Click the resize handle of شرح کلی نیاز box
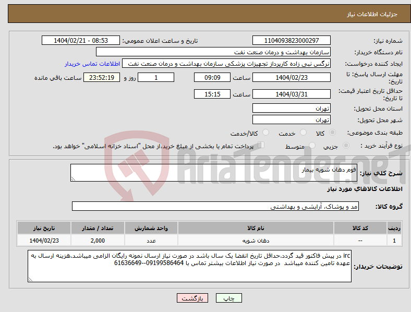Image resolution: width=411 pixels, height=312 pixels. (73, 179)
